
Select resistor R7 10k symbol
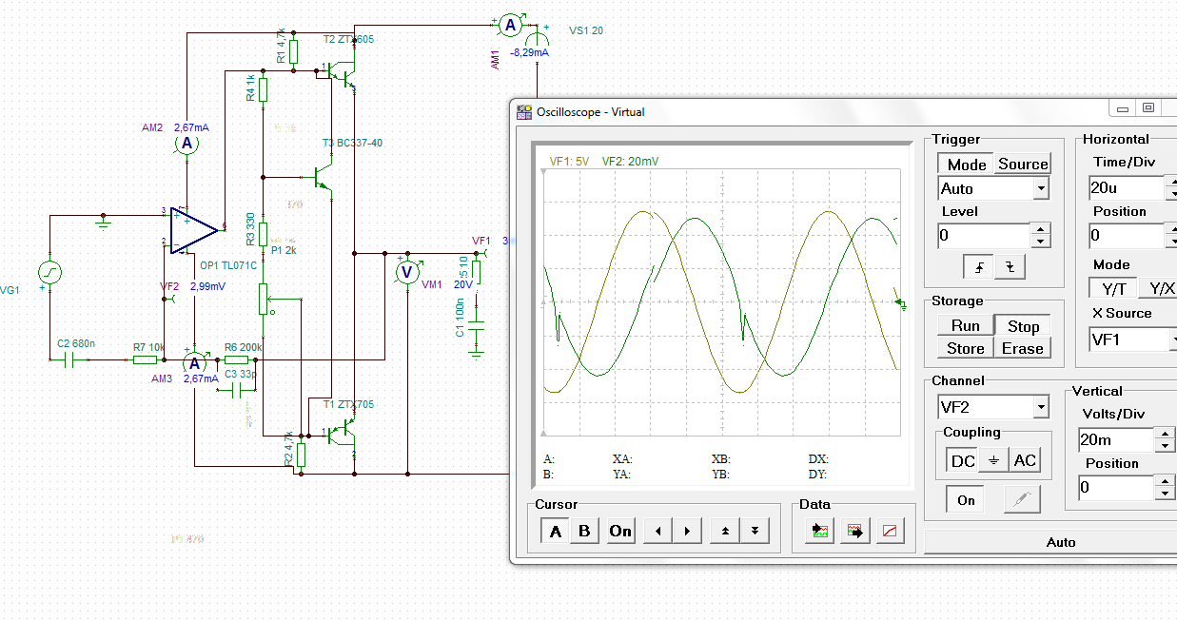(145, 360)
